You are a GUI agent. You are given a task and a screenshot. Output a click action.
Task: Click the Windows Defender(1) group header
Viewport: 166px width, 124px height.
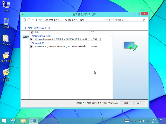click(x=41, y=36)
